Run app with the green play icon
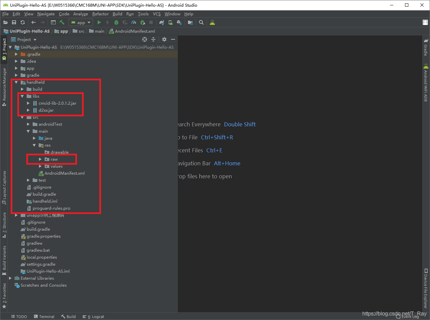 click(x=99, y=22)
